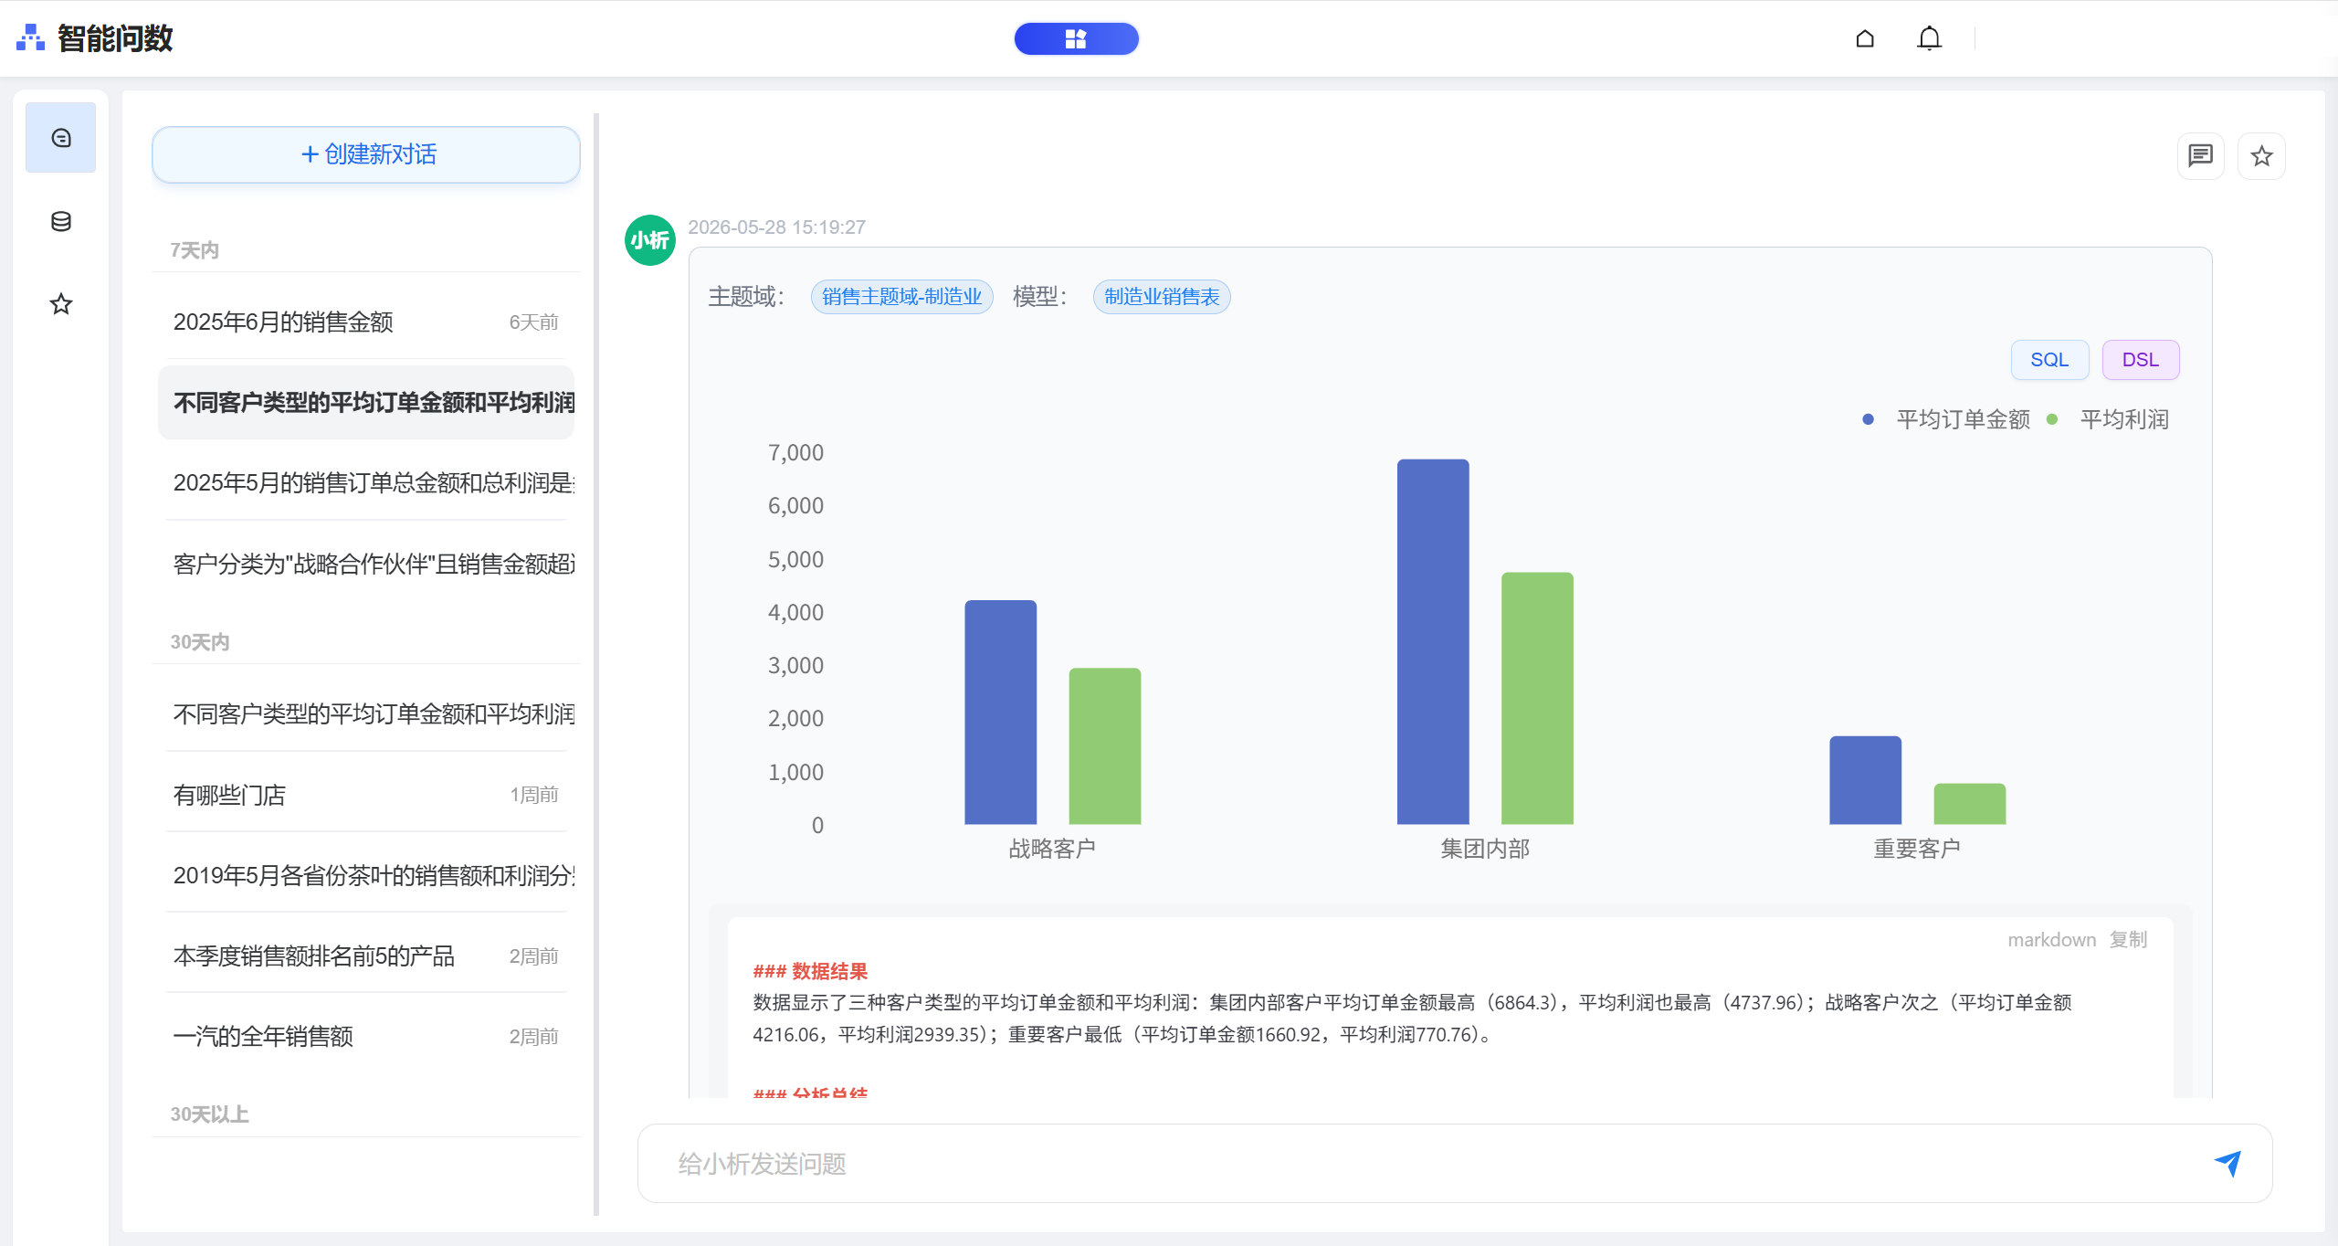Click the home icon in header
Viewport: 2338px width, 1246px height.
pos(1865,38)
